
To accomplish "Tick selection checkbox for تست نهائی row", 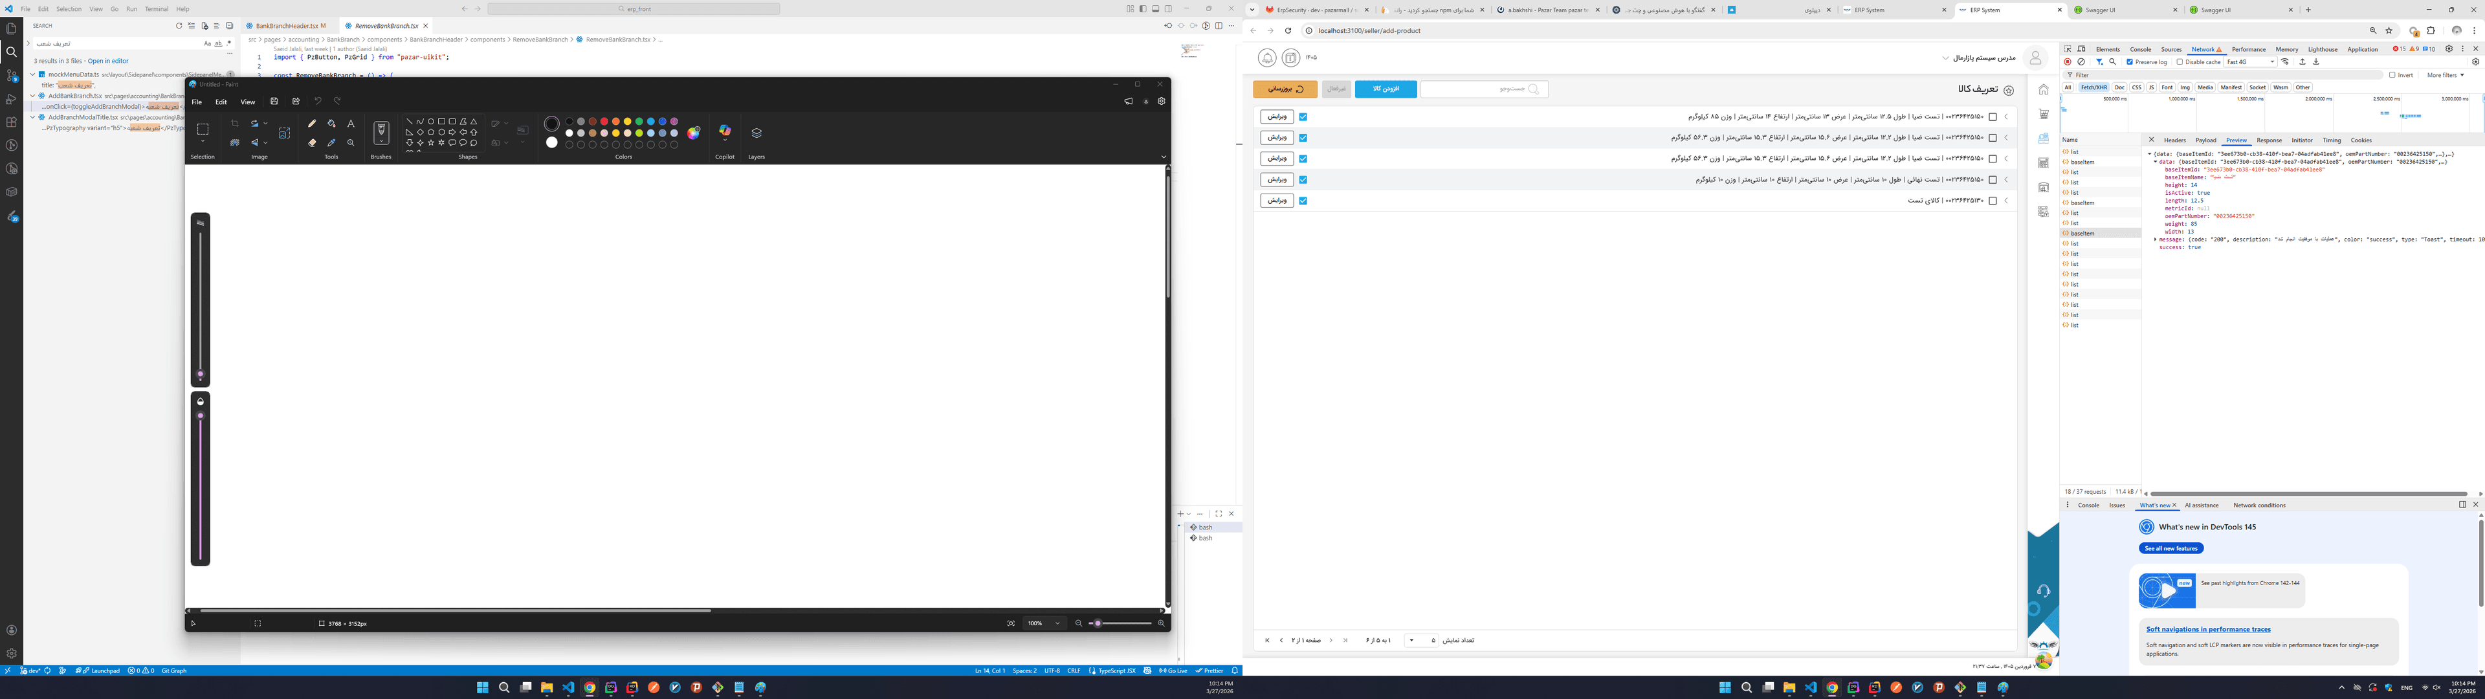I will [1992, 179].
